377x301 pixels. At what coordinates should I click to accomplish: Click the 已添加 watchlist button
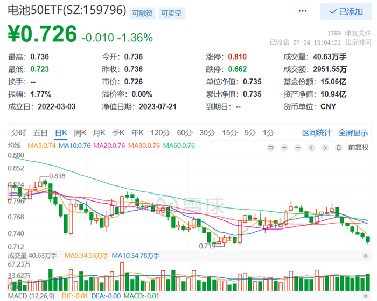click(x=346, y=11)
